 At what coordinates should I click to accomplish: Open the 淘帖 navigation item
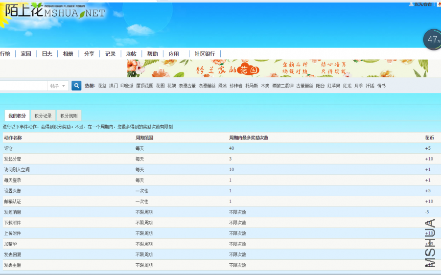(x=131, y=54)
